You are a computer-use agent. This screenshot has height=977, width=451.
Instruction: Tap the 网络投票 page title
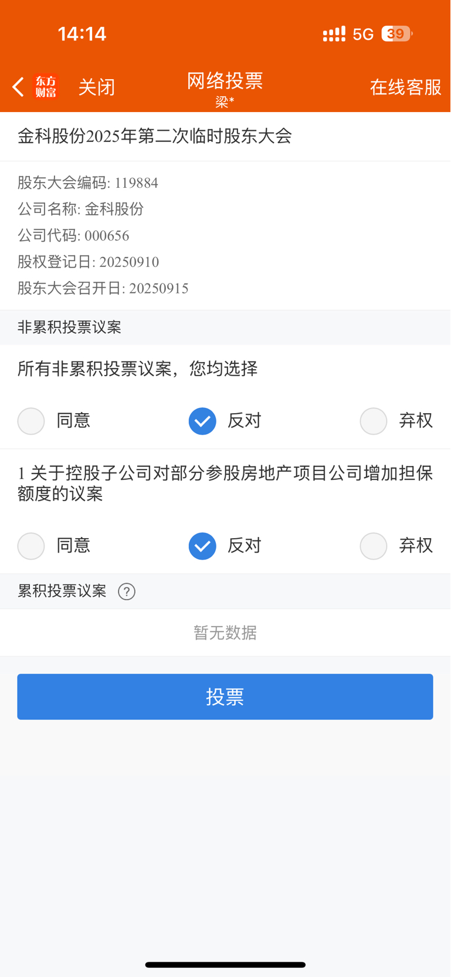pos(225,81)
